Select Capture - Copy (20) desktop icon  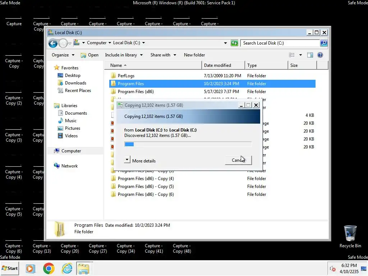pos(70,248)
